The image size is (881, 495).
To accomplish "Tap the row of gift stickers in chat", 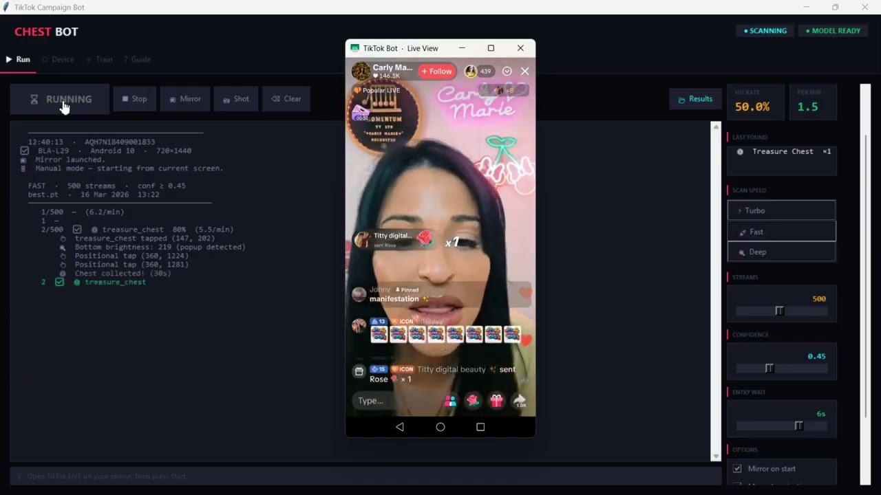I will (x=445, y=334).
